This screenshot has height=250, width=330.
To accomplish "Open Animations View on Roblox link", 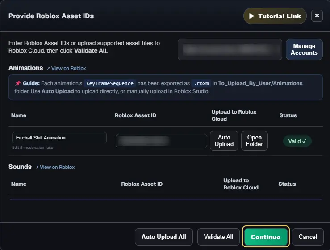I will click(x=66, y=68).
